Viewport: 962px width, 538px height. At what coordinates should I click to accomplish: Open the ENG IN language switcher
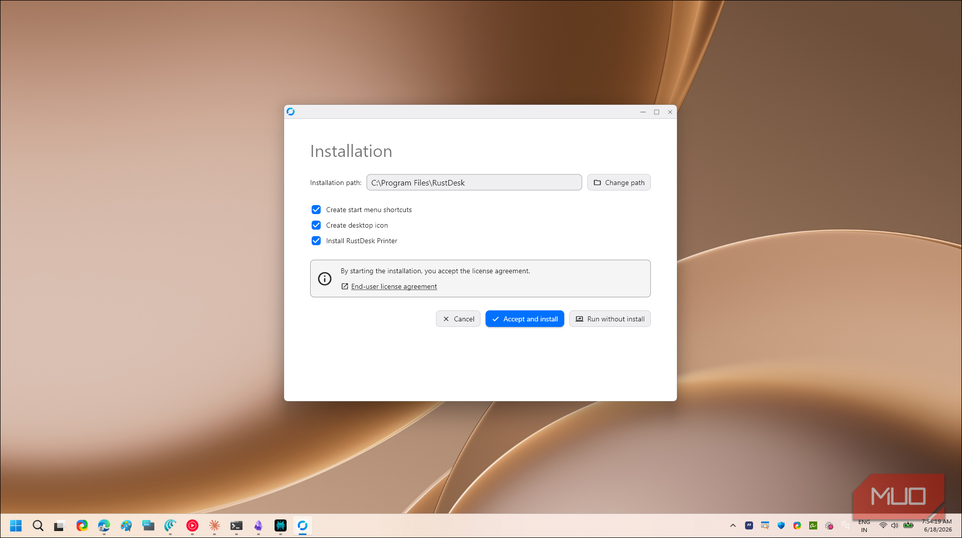[x=864, y=525]
